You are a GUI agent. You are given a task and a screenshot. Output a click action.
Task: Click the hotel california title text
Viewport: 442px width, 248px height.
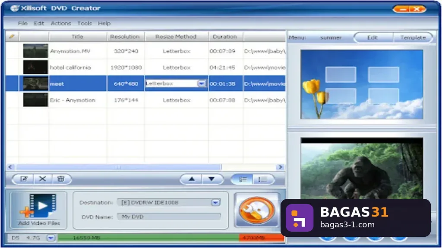point(70,68)
